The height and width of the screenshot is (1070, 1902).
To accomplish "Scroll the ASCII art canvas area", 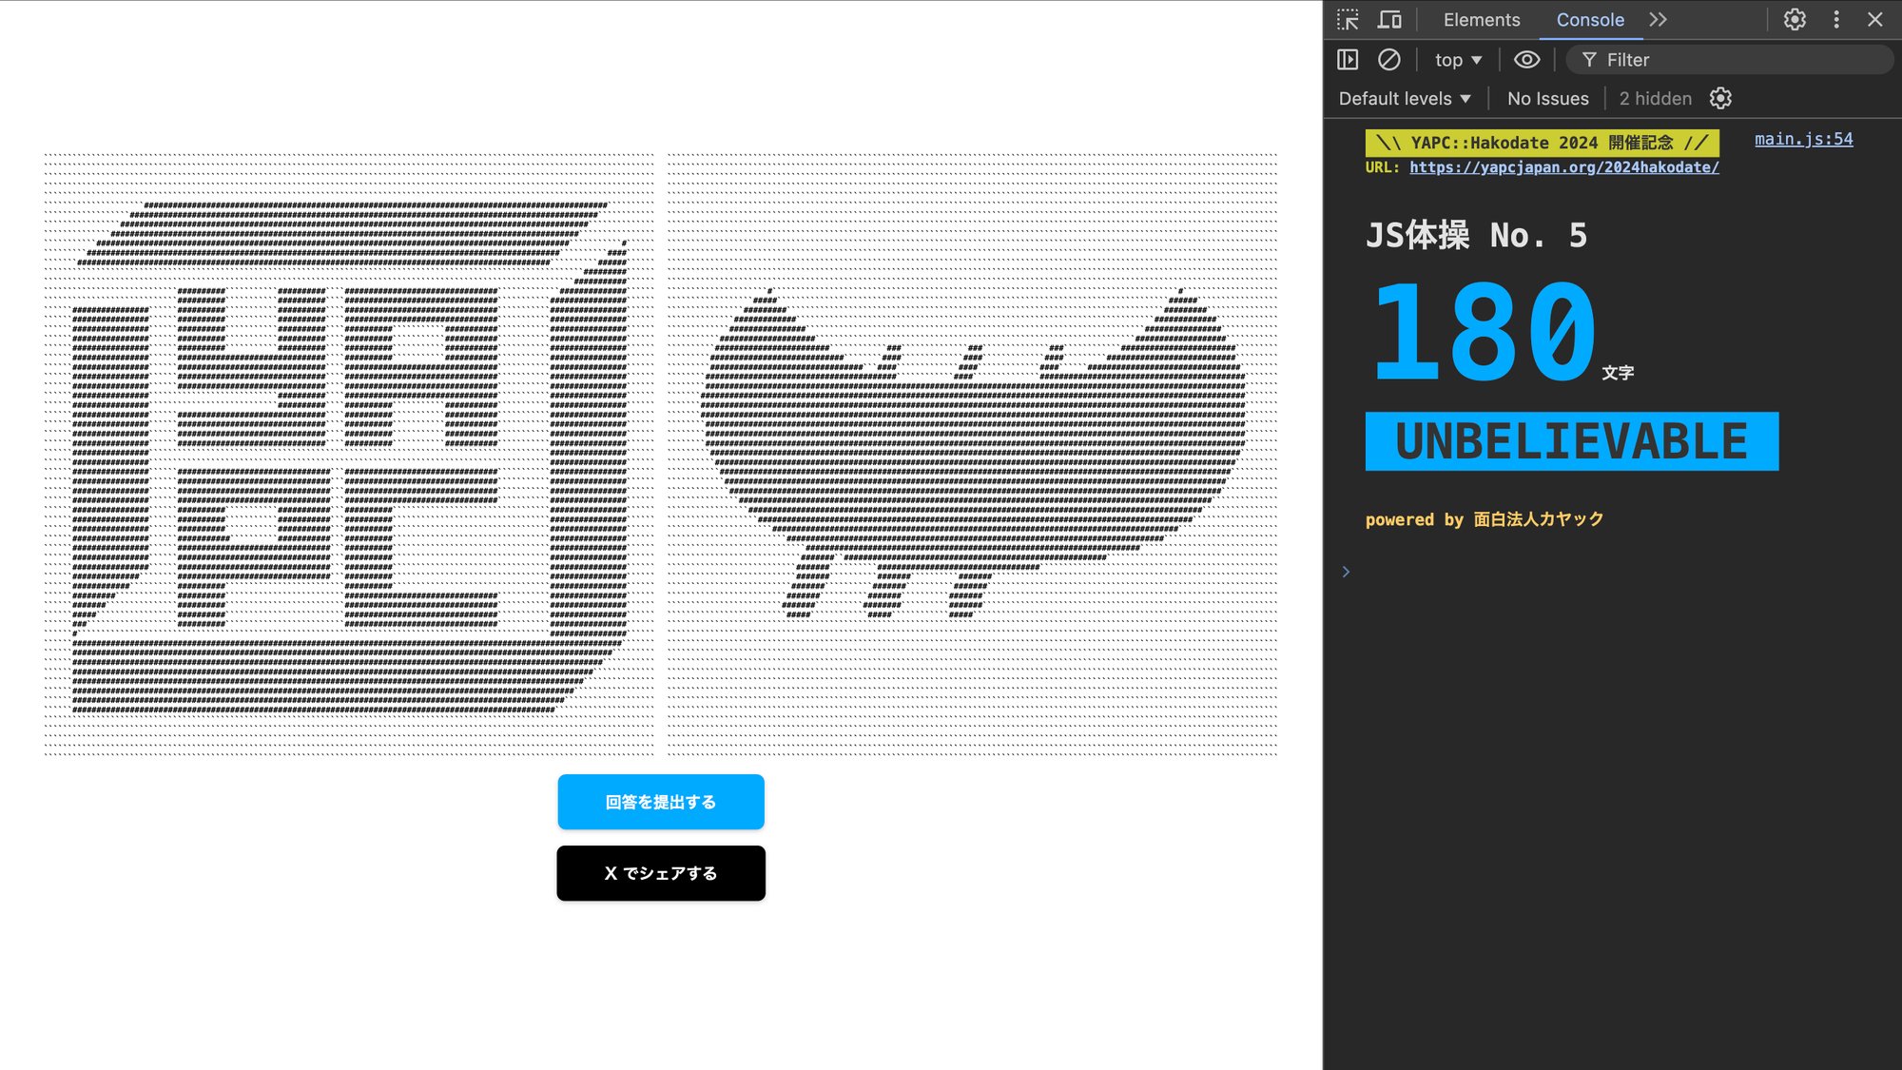I will click(x=660, y=454).
